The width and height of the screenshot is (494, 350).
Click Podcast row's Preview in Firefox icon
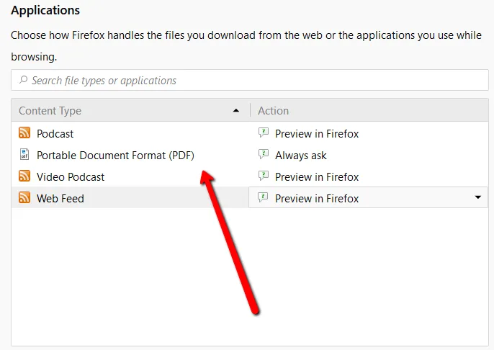click(264, 133)
